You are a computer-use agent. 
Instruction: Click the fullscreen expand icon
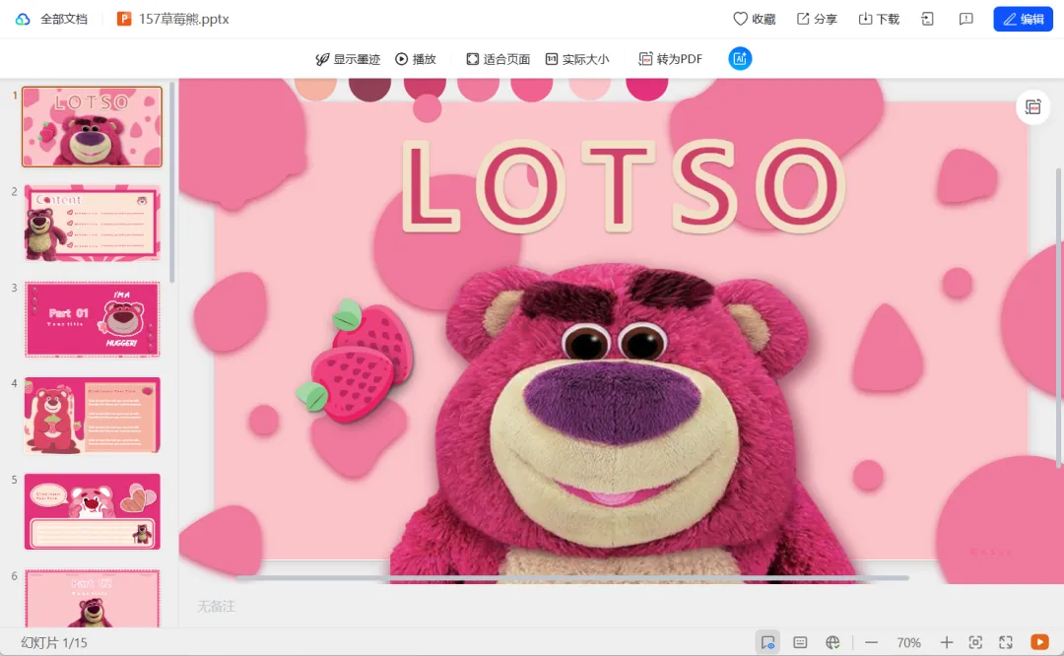point(1006,642)
